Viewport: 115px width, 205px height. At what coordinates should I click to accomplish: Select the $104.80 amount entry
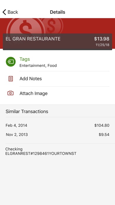(102, 125)
